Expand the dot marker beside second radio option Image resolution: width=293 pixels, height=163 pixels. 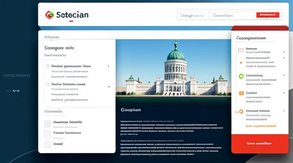coord(109,87)
